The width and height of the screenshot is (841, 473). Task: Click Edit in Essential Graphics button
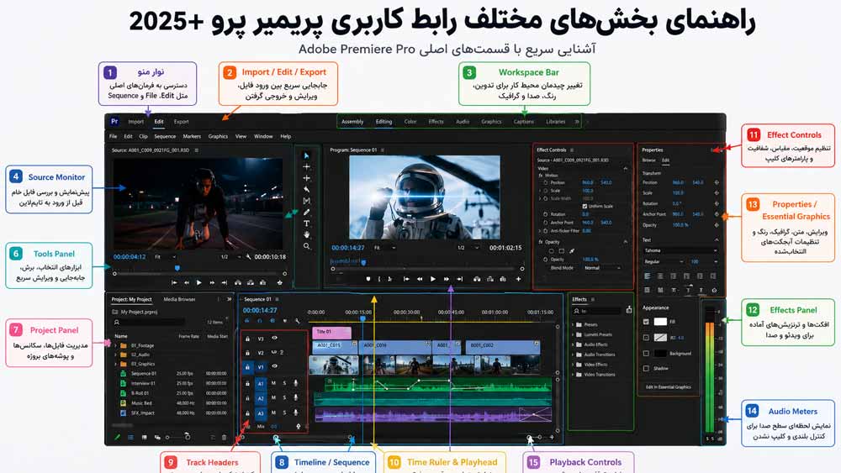[x=669, y=386]
